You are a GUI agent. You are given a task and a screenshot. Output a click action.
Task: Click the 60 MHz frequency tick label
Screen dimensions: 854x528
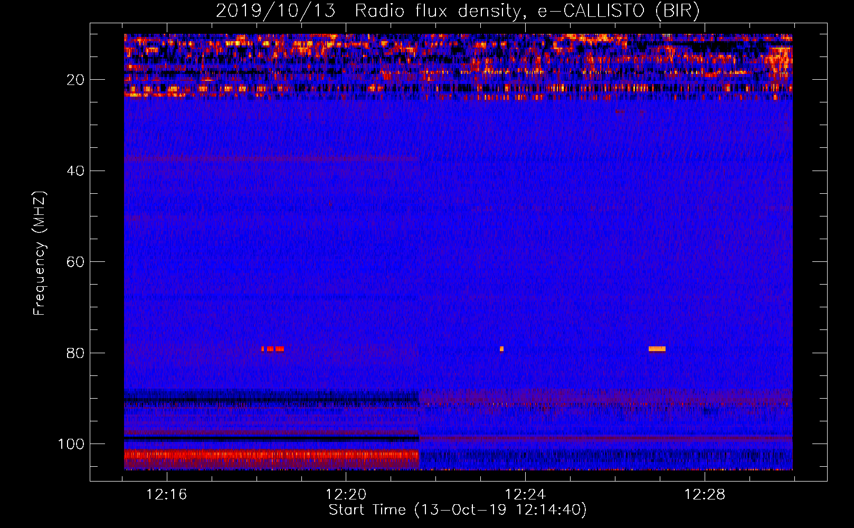pyautogui.click(x=76, y=262)
